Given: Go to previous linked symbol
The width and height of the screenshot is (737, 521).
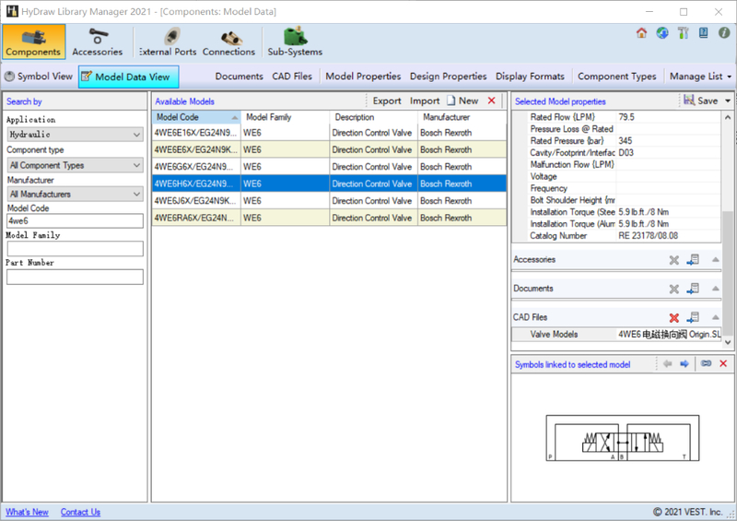Looking at the screenshot, I should coord(667,364).
